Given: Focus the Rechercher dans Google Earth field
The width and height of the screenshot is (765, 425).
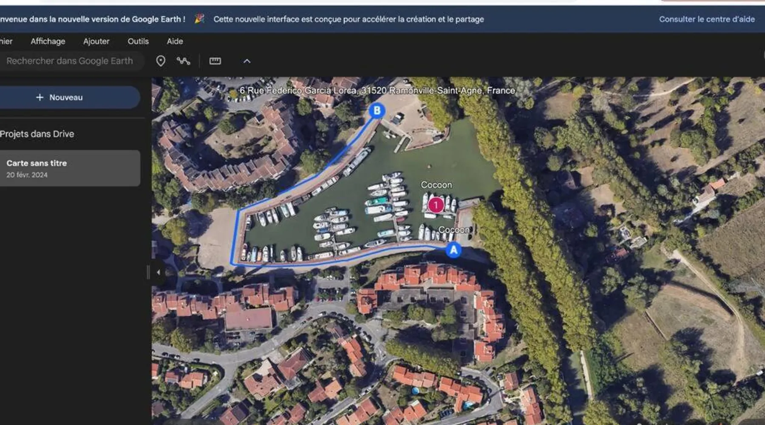Looking at the screenshot, I should pyautogui.click(x=70, y=61).
